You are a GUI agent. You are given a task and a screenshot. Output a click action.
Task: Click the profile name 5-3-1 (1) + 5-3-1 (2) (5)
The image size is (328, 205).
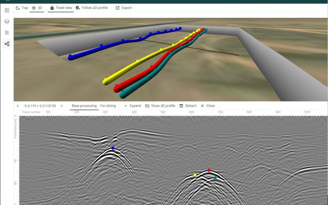pyautogui.click(x=40, y=106)
